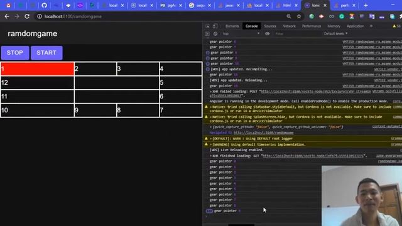Activate DevTools inspect element picker

[x=207, y=26]
